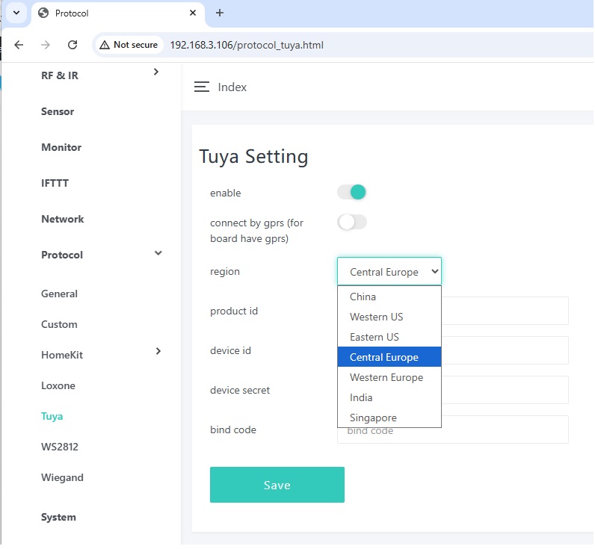Open the Monitor sidebar section

[x=61, y=147]
